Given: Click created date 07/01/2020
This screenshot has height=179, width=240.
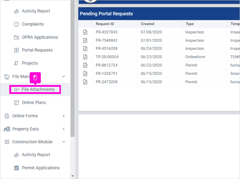Looking at the screenshot, I should [151, 41].
